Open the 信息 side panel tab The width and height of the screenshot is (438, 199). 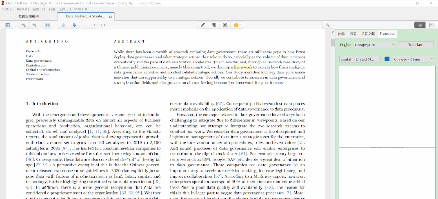[x=341, y=34]
